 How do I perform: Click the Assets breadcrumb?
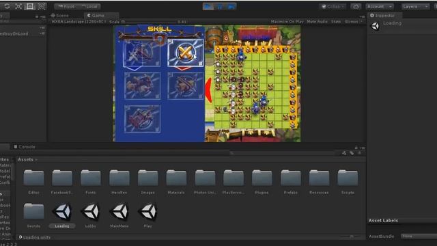(26, 159)
